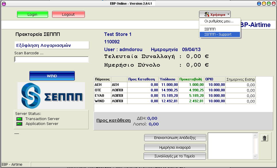Image resolution: width=277 pixels, height=168 pixels.
Task: Select ΣΕΠΠΠ - Support menu item
Action: pos(220,34)
